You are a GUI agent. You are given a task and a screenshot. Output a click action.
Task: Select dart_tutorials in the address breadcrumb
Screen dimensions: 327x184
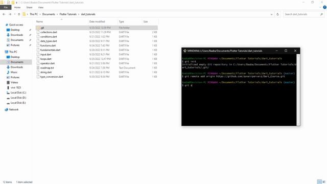pyautogui.click(x=88, y=14)
